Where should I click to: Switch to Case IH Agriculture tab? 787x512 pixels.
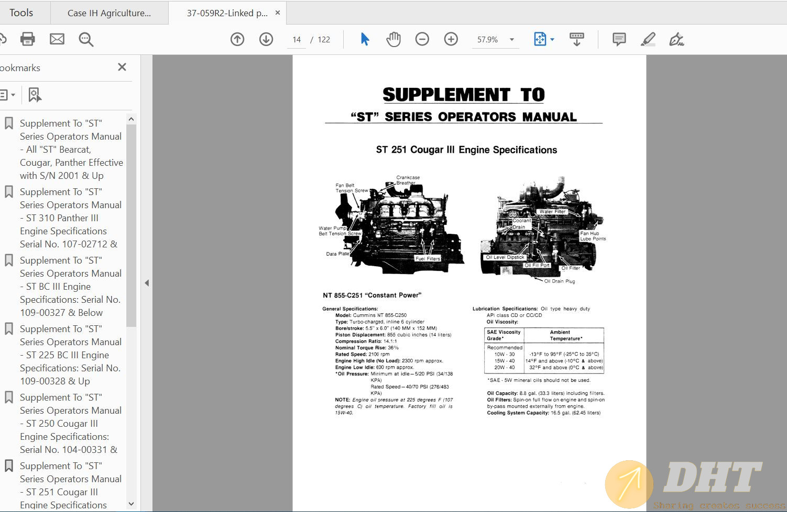coord(110,13)
